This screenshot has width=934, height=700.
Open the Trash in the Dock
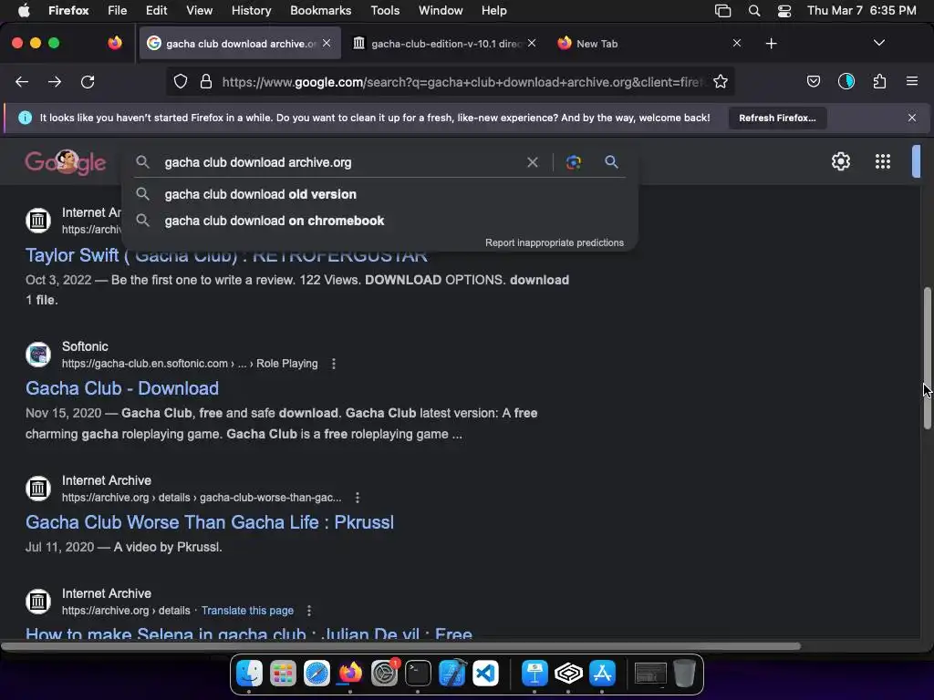point(684,674)
